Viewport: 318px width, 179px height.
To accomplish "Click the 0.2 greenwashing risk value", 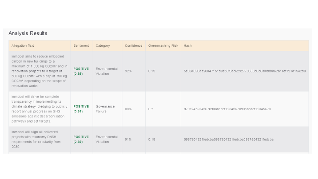I will pos(151,109).
